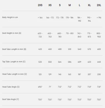Select the Seat Tube Length in mm (B) label

coord(14,49)
